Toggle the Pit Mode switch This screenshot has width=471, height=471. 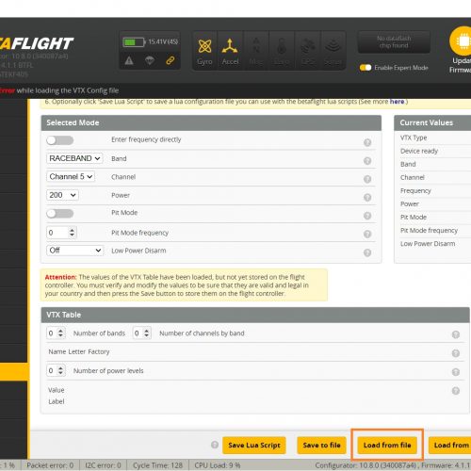tap(60, 214)
